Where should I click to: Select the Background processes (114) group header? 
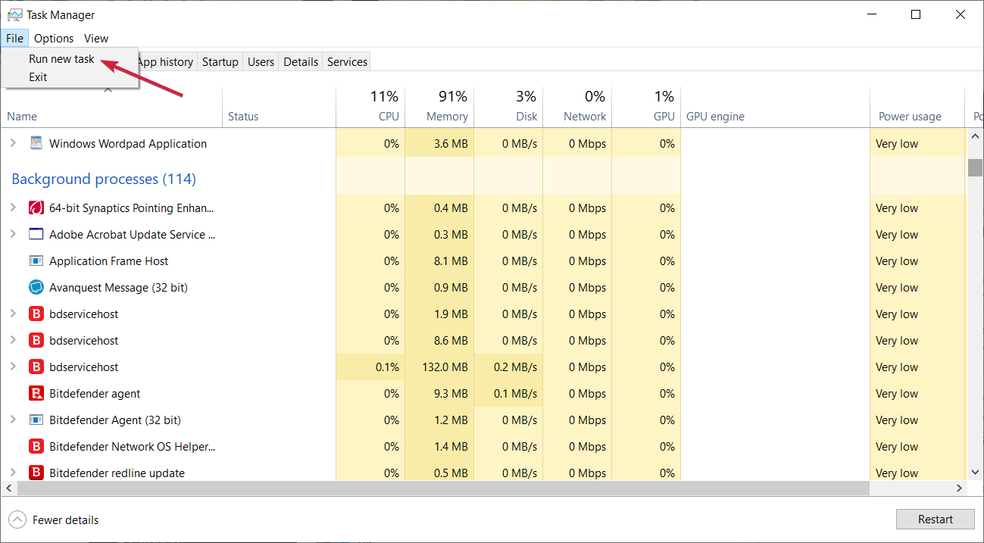tap(104, 179)
